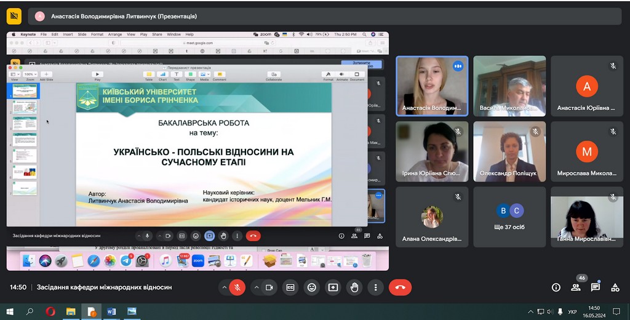The image size is (630, 320).
Task: Click the 'Ще 37 осіб' participants tile
Action: [x=509, y=217]
